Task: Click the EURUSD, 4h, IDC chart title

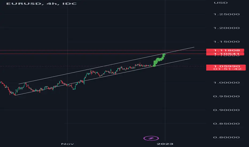Action: coord(41,3)
